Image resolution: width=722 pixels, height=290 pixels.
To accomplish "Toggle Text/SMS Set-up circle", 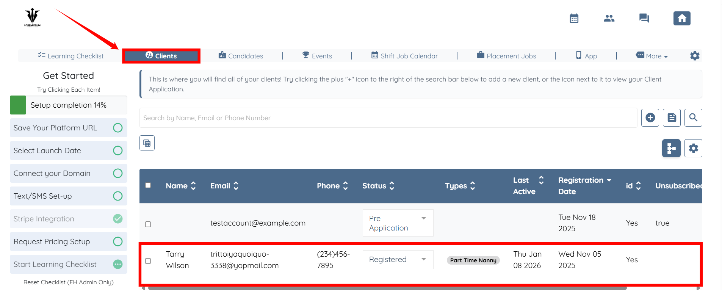I will coord(118,196).
